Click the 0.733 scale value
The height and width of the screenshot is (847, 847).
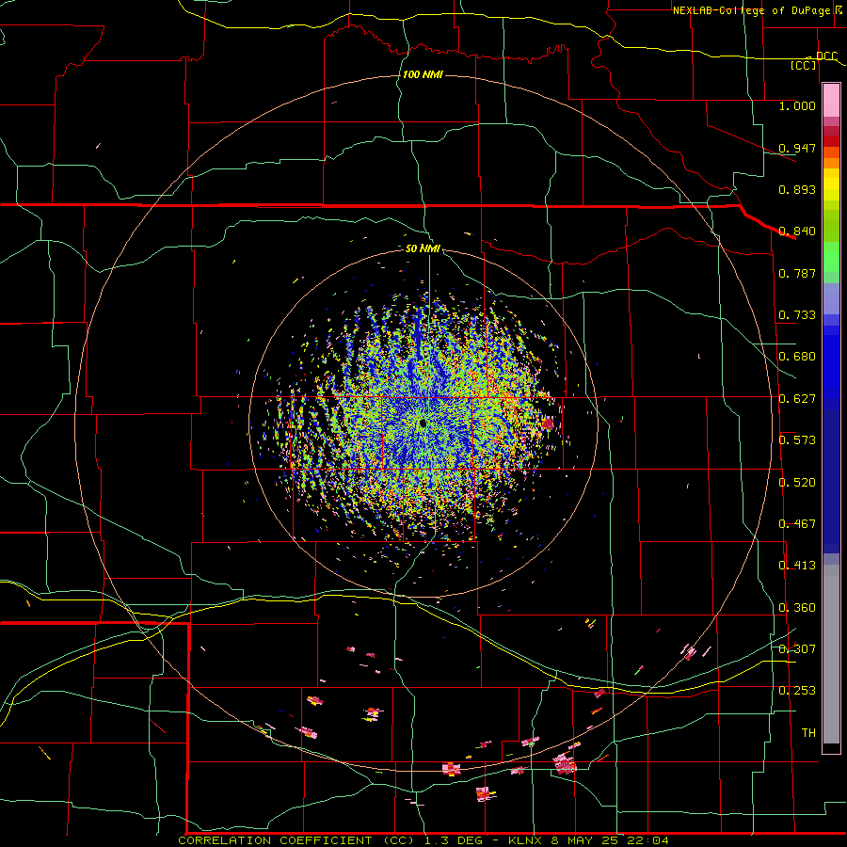(x=797, y=315)
